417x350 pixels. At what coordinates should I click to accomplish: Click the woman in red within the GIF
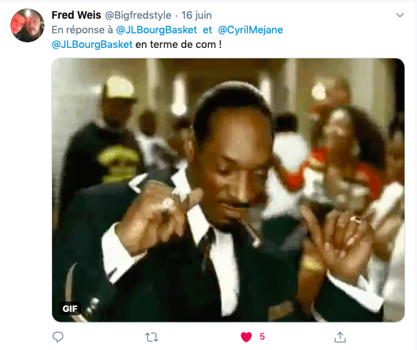[345, 154]
